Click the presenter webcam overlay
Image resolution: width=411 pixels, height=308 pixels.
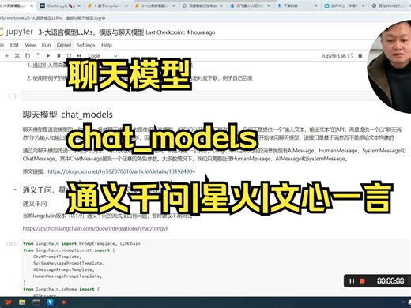point(390,67)
